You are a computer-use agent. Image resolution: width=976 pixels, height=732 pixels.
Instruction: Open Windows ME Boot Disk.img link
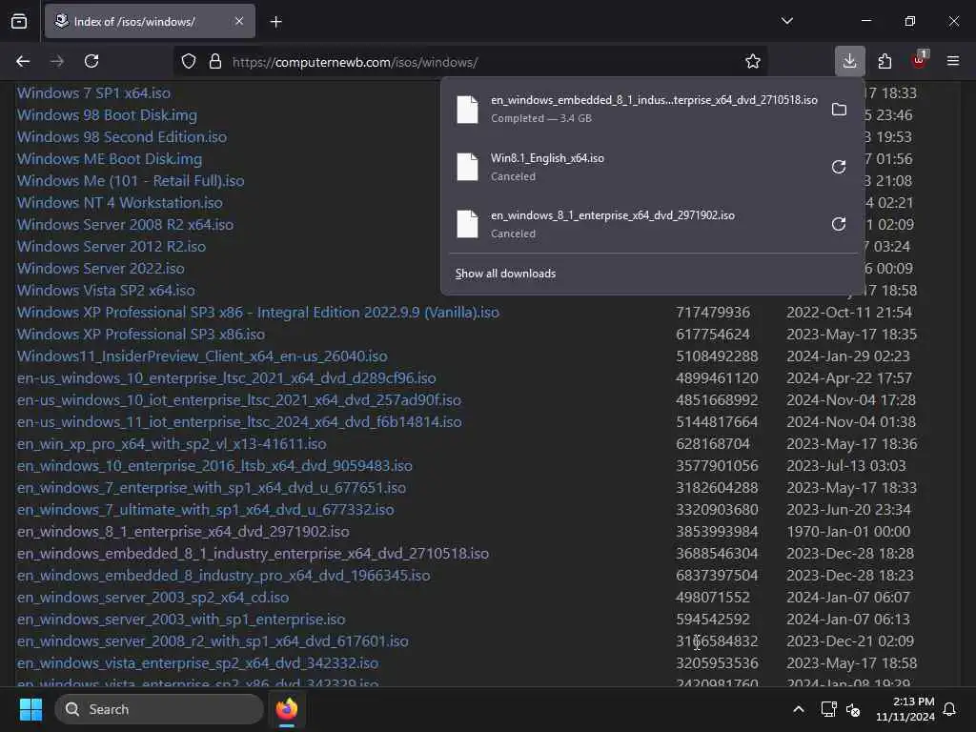(110, 159)
